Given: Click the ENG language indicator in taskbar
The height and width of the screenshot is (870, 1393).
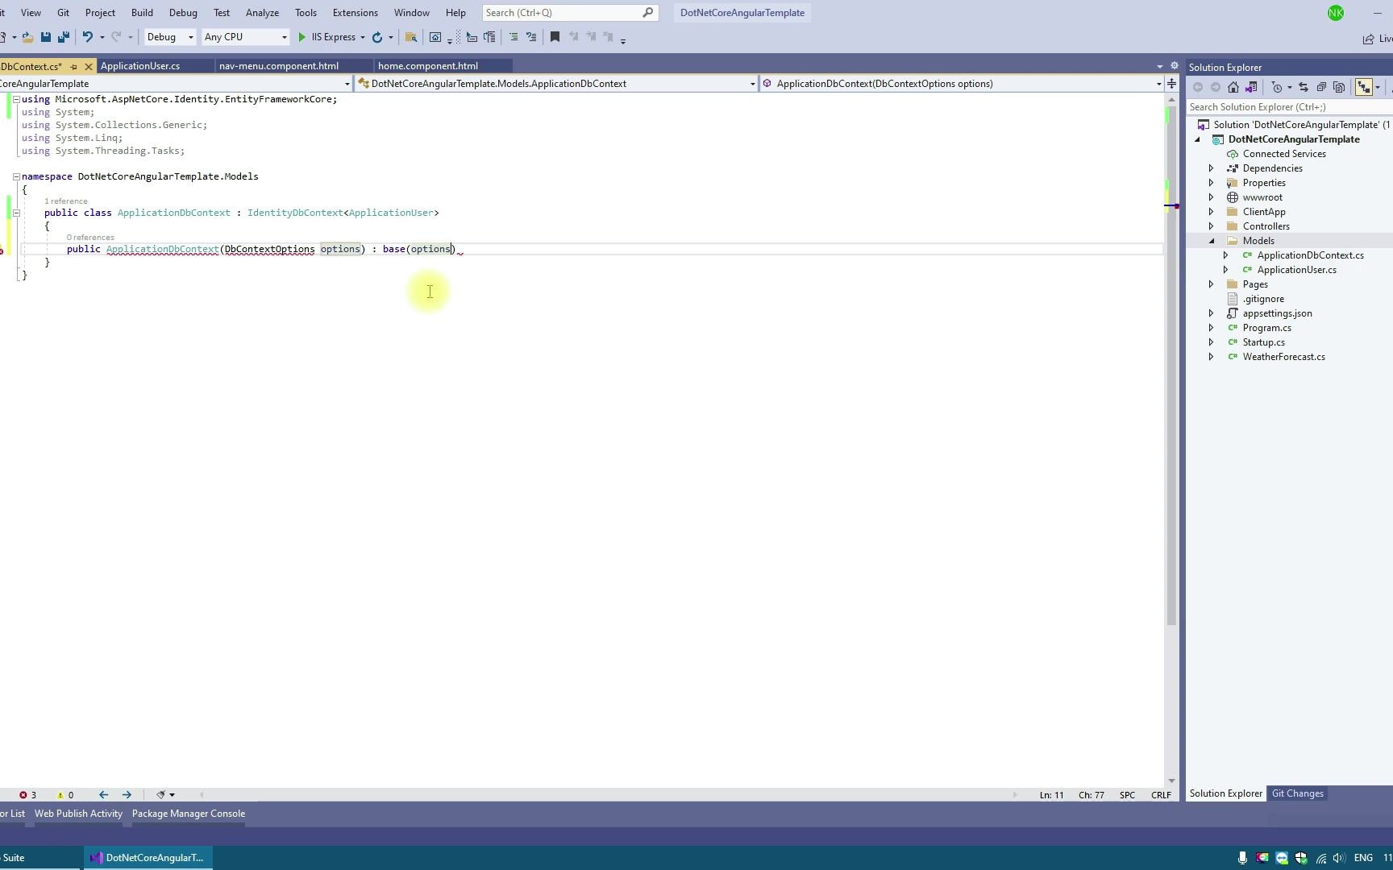Looking at the screenshot, I should point(1363,858).
